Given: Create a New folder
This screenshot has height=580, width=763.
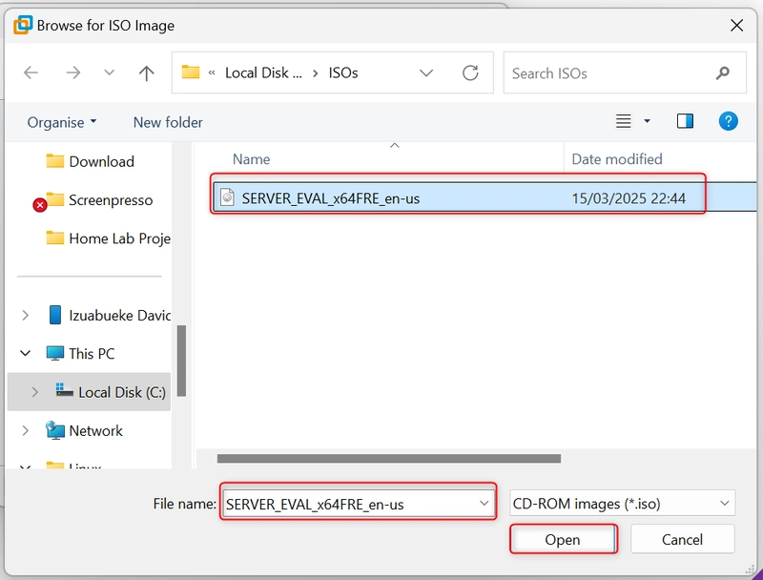Looking at the screenshot, I should point(168,122).
